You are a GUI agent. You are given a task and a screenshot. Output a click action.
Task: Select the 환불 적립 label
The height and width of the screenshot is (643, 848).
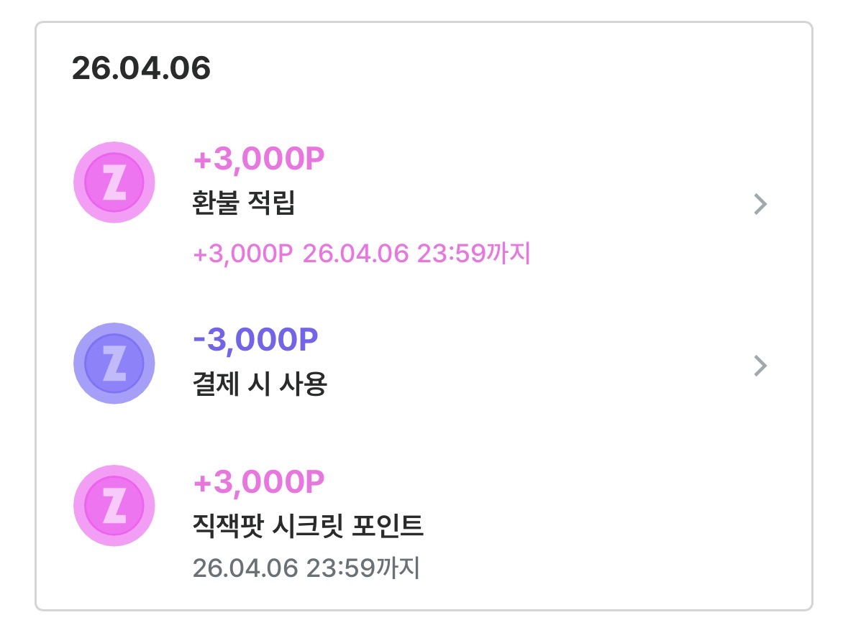[244, 205]
